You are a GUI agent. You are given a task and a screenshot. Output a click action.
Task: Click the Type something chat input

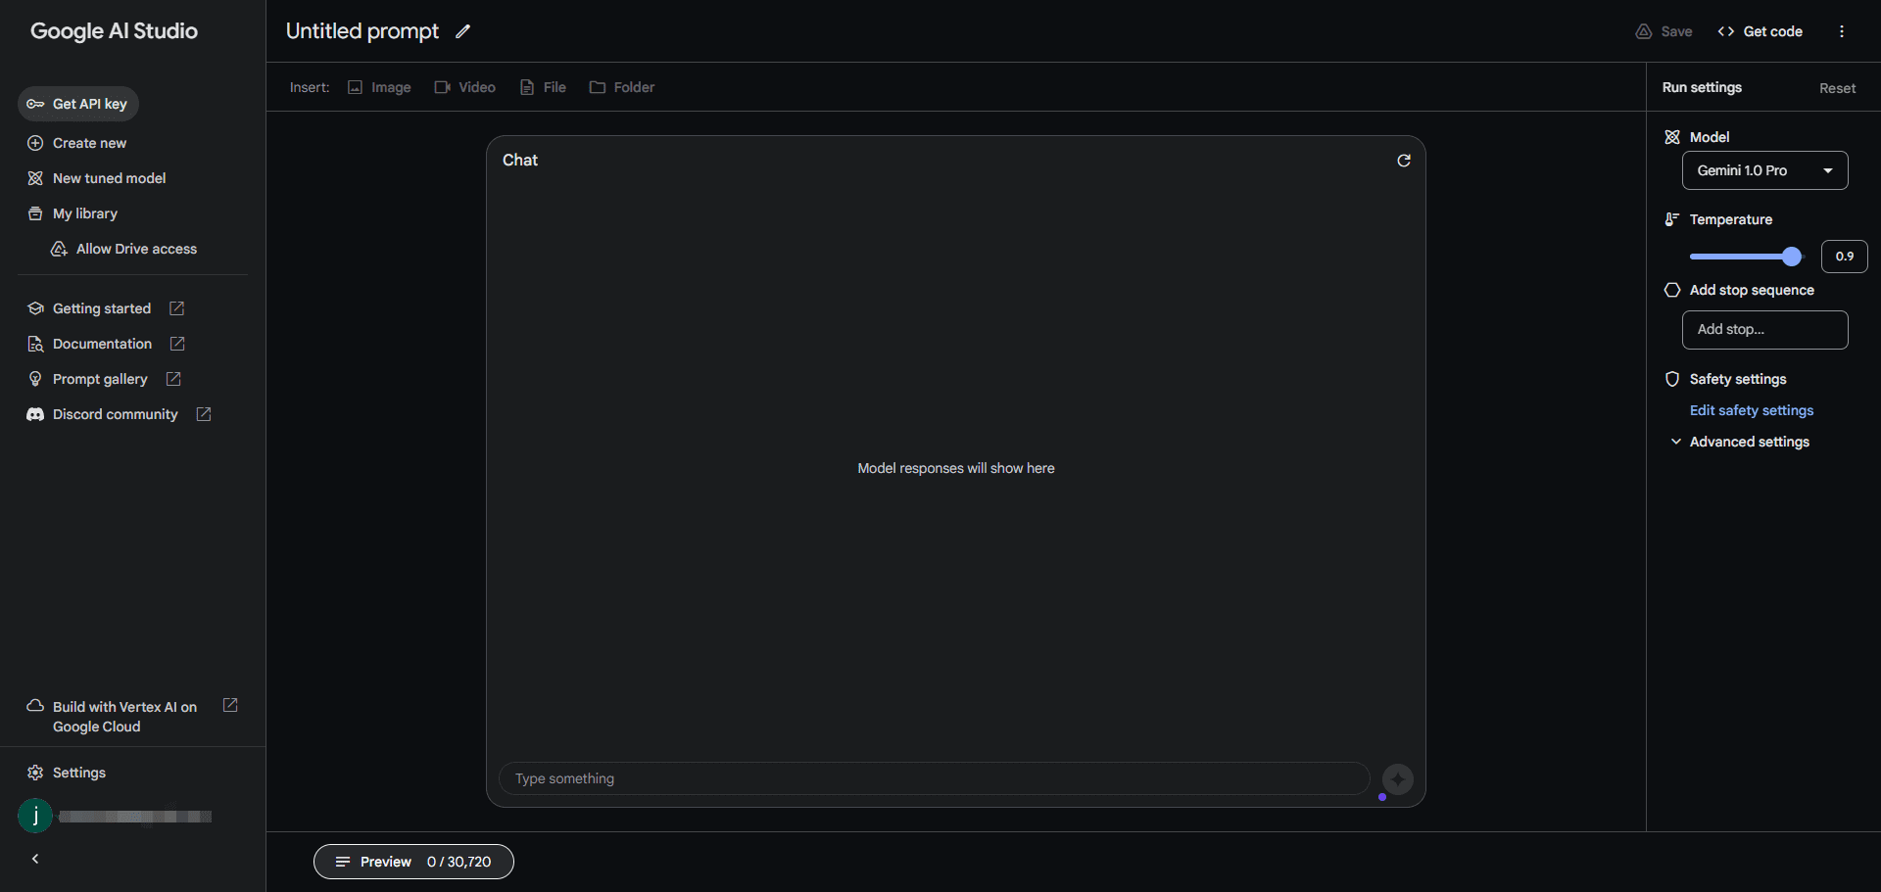pos(935,779)
